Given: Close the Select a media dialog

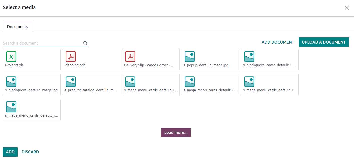Looking at the screenshot, I should tap(347, 8).
